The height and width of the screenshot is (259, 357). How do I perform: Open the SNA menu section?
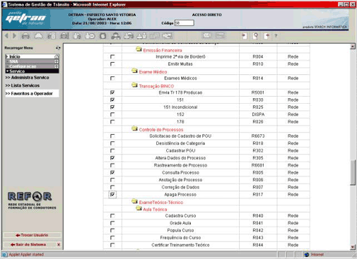pos(32,61)
